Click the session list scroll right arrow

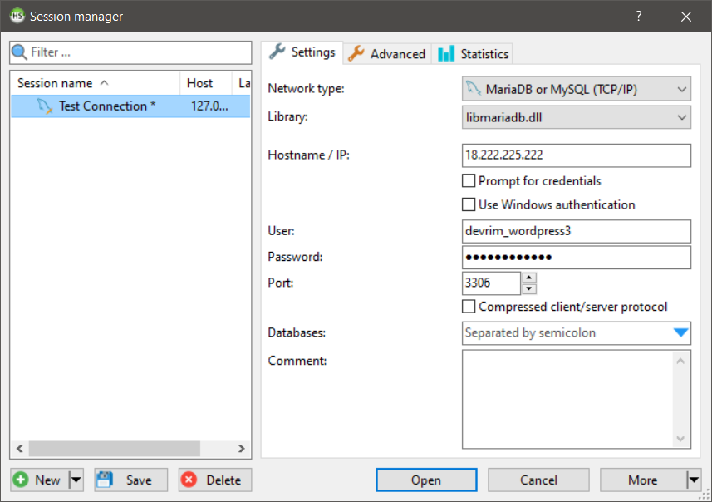click(x=242, y=449)
